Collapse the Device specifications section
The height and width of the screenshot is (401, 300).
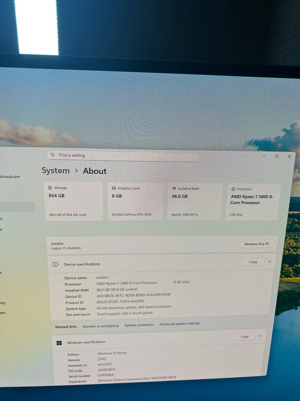[x=269, y=262]
